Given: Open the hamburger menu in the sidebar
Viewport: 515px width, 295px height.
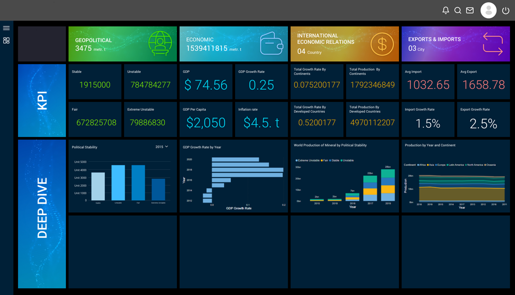Looking at the screenshot, I should tap(6, 28).
